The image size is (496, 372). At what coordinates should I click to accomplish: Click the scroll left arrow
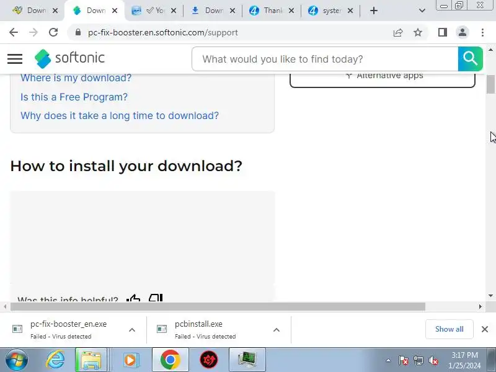pos(5,306)
